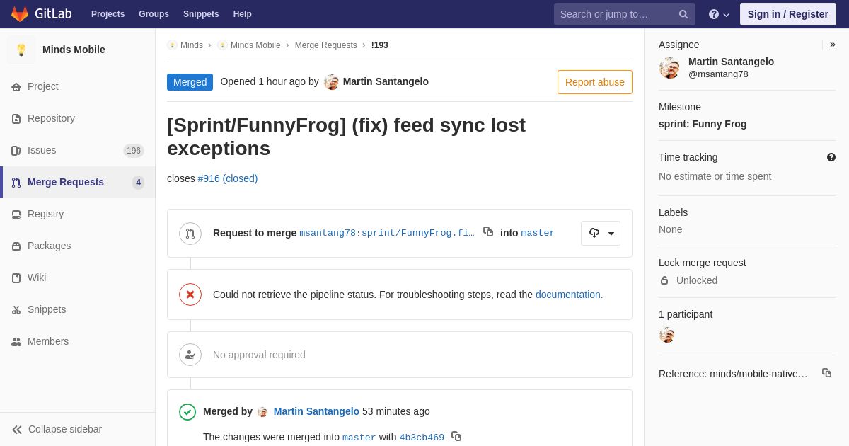Viewport: 849px width, 446px height.
Task: Open the Projects menu in top bar
Action: (108, 14)
